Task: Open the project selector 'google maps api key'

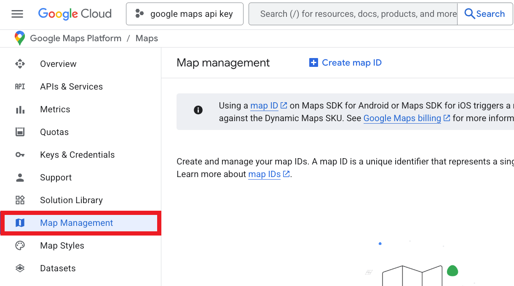Action: pos(185,14)
